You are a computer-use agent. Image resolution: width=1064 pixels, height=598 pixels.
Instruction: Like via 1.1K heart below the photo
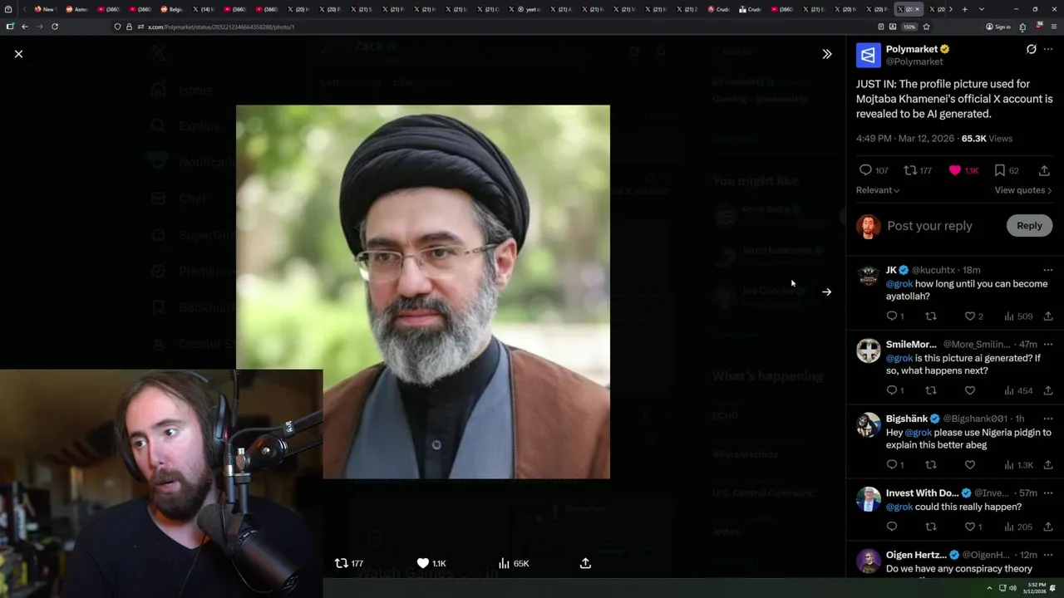point(423,563)
